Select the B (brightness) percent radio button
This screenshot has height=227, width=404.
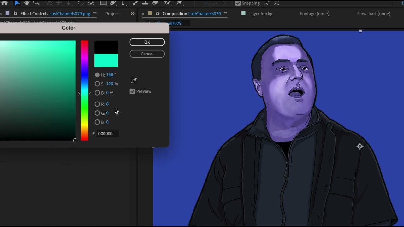click(x=97, y=93)
